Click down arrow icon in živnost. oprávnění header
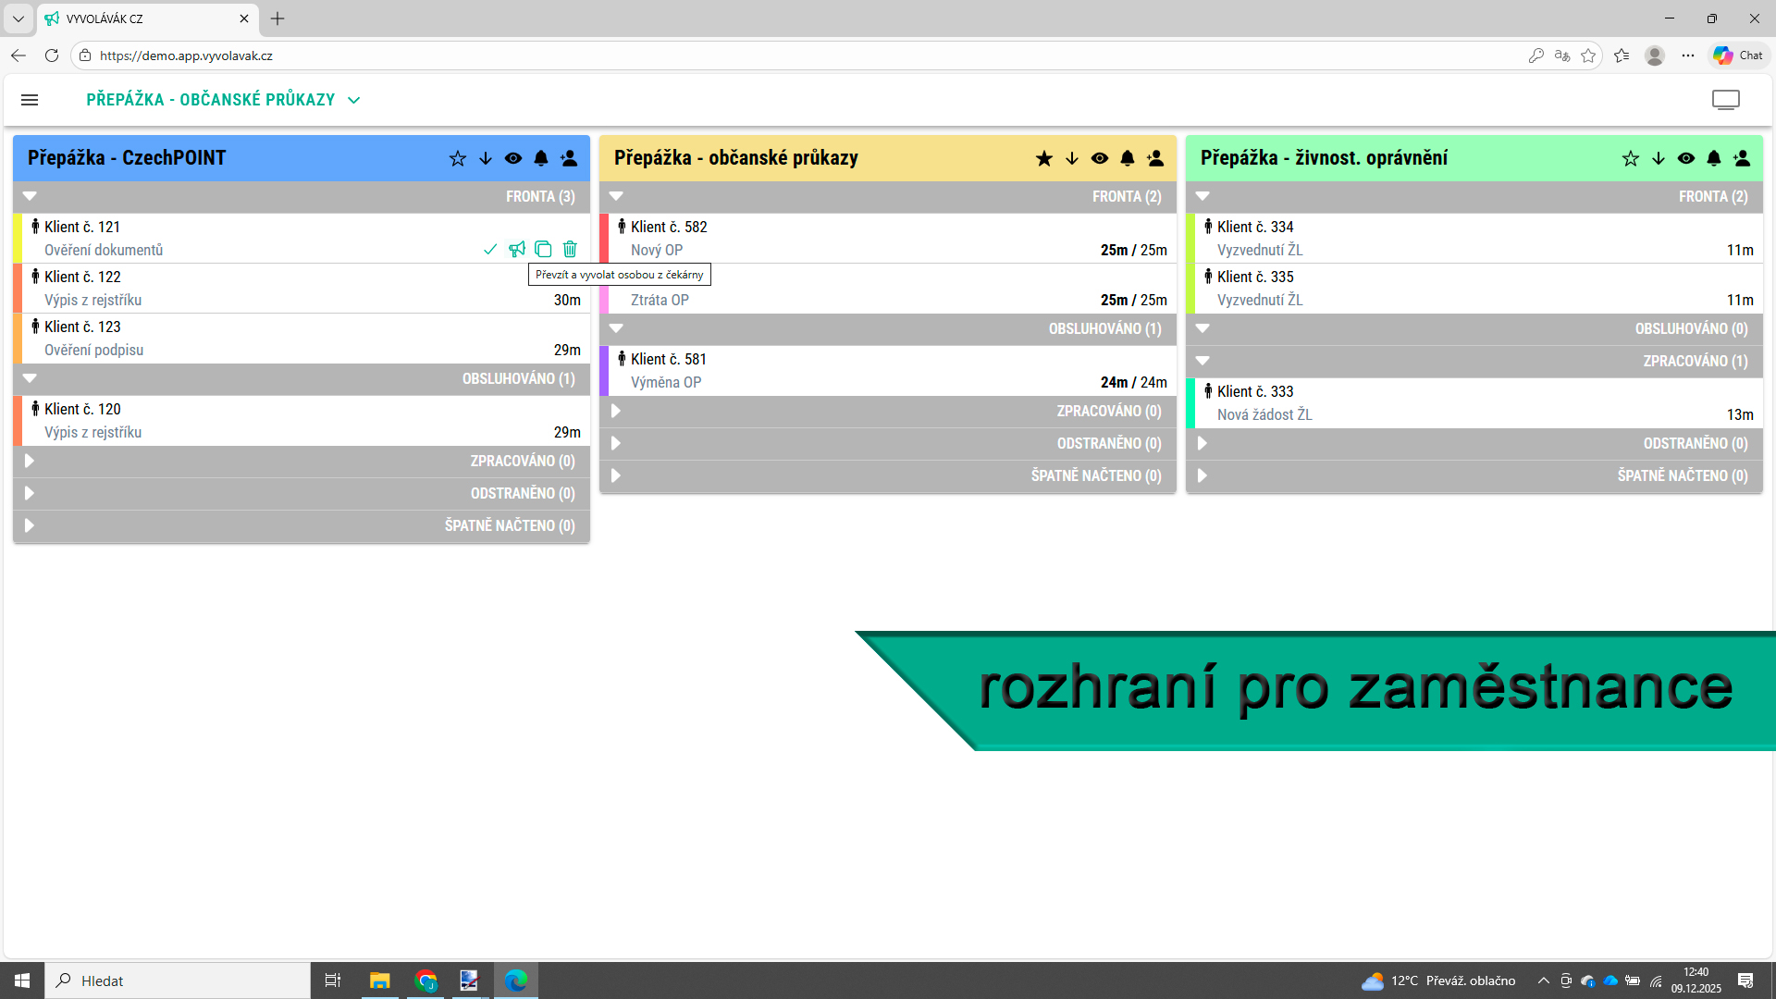This screenshot has width=1776, height=999. point(1658,158)
